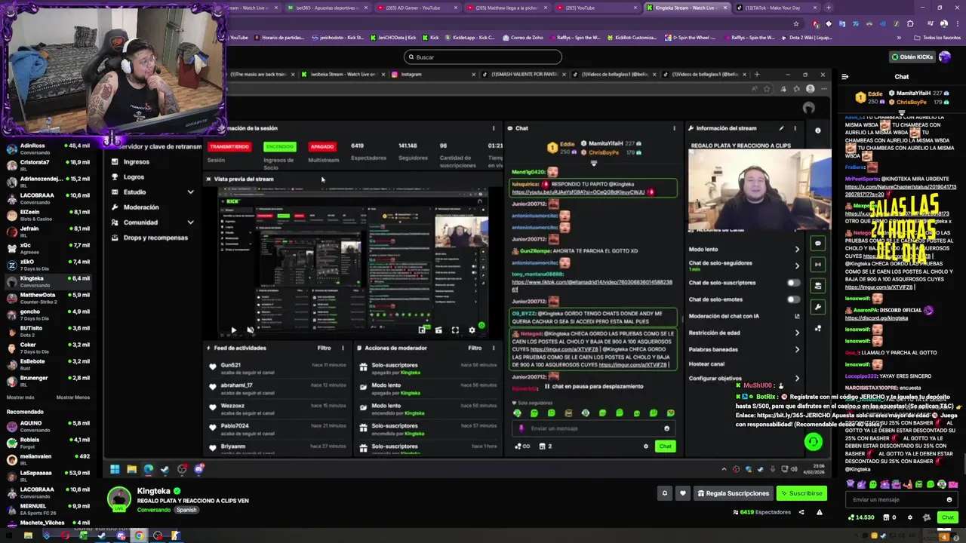Share the stream via share icon
Viewport: 966px width, 543px height.
click(801, 512)
